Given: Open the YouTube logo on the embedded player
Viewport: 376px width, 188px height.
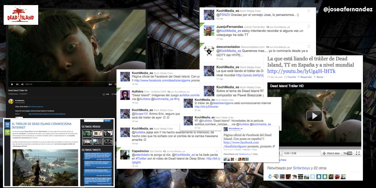Looking at the screenshot, I should [x=348, y=153].
